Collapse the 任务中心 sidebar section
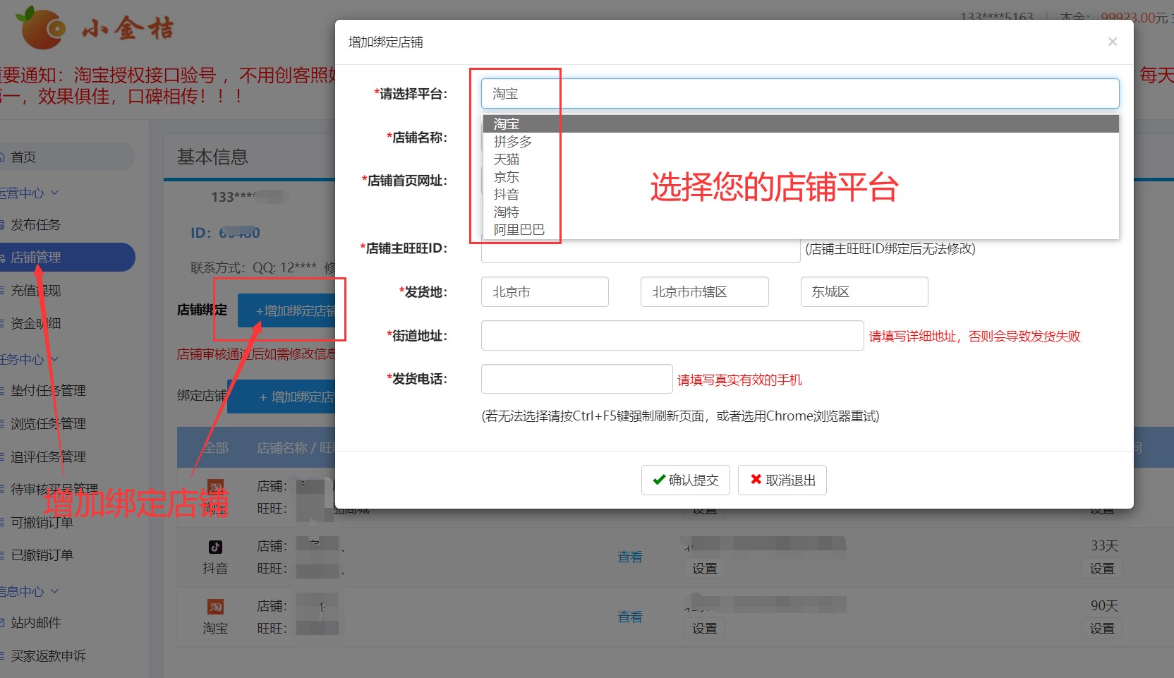The image size is (1174, 678). (29, 359)
